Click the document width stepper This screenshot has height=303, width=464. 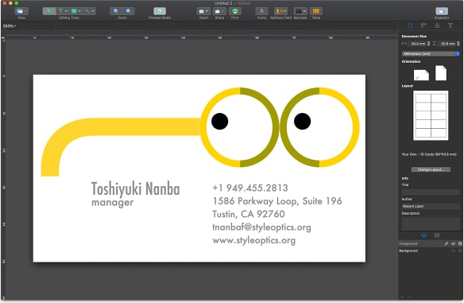click(x=428, y=44)
